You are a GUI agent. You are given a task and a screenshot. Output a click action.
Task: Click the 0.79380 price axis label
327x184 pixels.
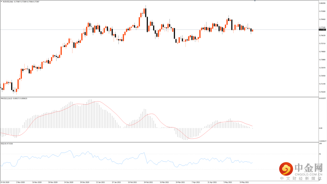coord(322,12)
